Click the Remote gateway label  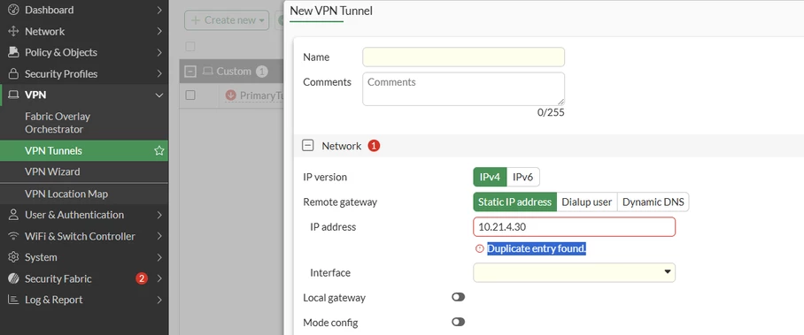340,202
